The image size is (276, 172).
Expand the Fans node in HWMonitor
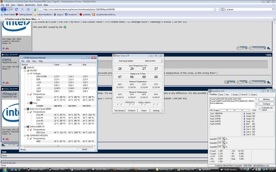pyautogui.click(x=28, y=103)
